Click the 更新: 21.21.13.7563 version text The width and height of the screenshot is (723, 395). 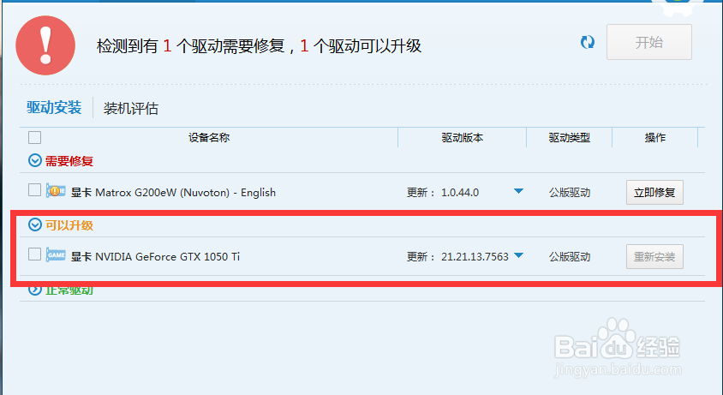click(457, 256)
